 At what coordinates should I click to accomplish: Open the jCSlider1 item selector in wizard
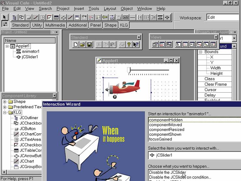(194, 155)
